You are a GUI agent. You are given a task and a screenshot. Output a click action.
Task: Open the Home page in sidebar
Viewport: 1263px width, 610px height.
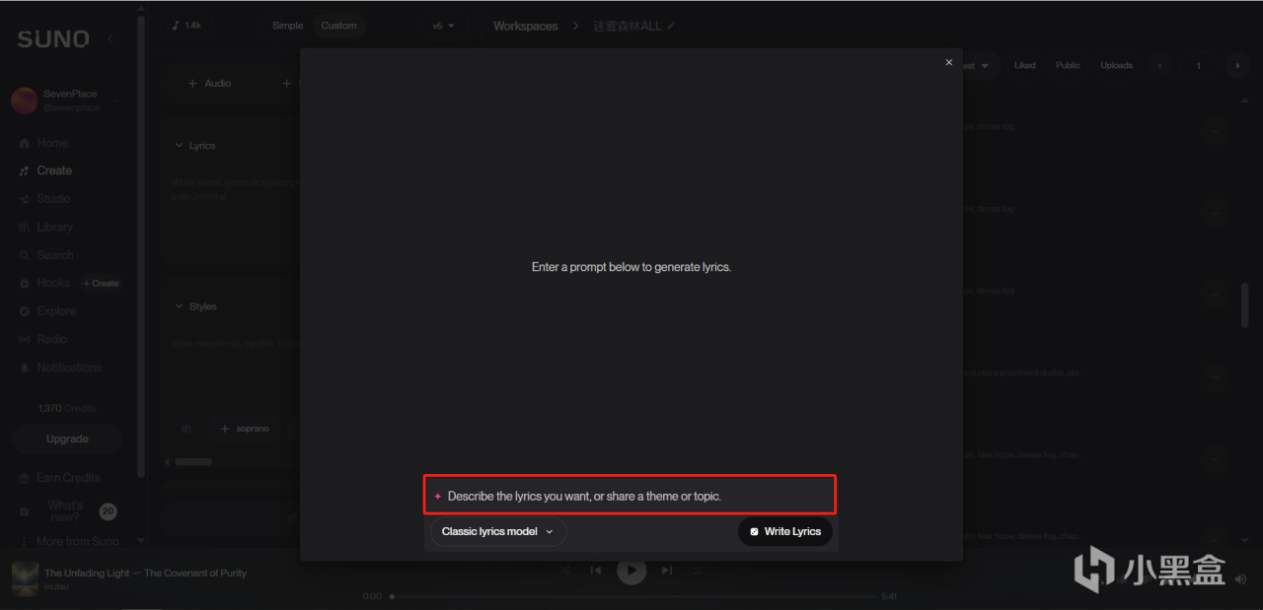[43, 143]
